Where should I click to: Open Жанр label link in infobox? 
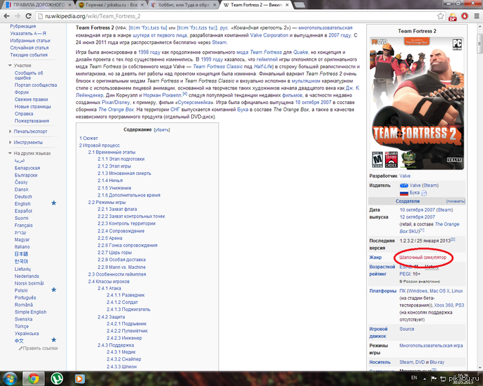pos(375,257)
